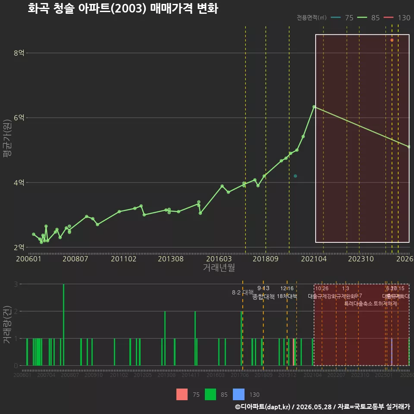Click 201102 on the price chart x-axis
The image size is (414, 414).
pos(124,259)
